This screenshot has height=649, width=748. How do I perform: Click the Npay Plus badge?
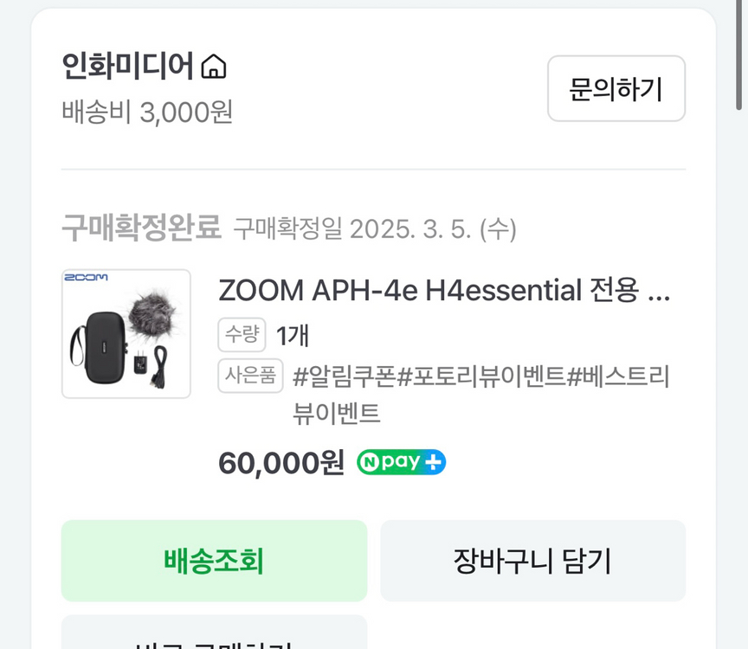(x=401, y=462)
